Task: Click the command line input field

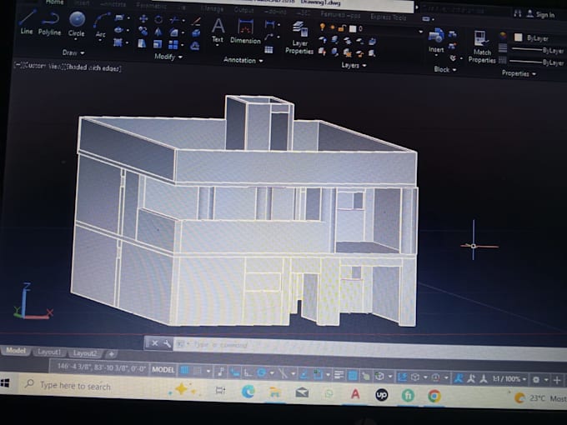Action: point(369,347)
